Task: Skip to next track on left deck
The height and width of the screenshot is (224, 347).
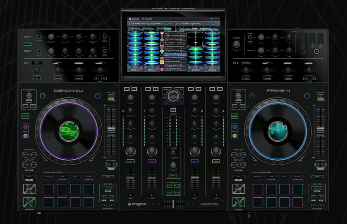Action: 34,154
